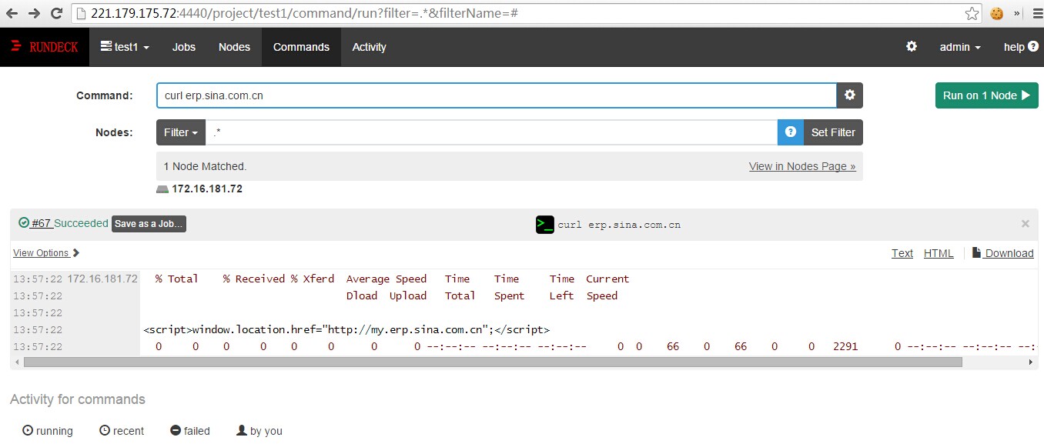The image size is (1044, 444).
Task: Focus the Command input field
Action: 497,95
